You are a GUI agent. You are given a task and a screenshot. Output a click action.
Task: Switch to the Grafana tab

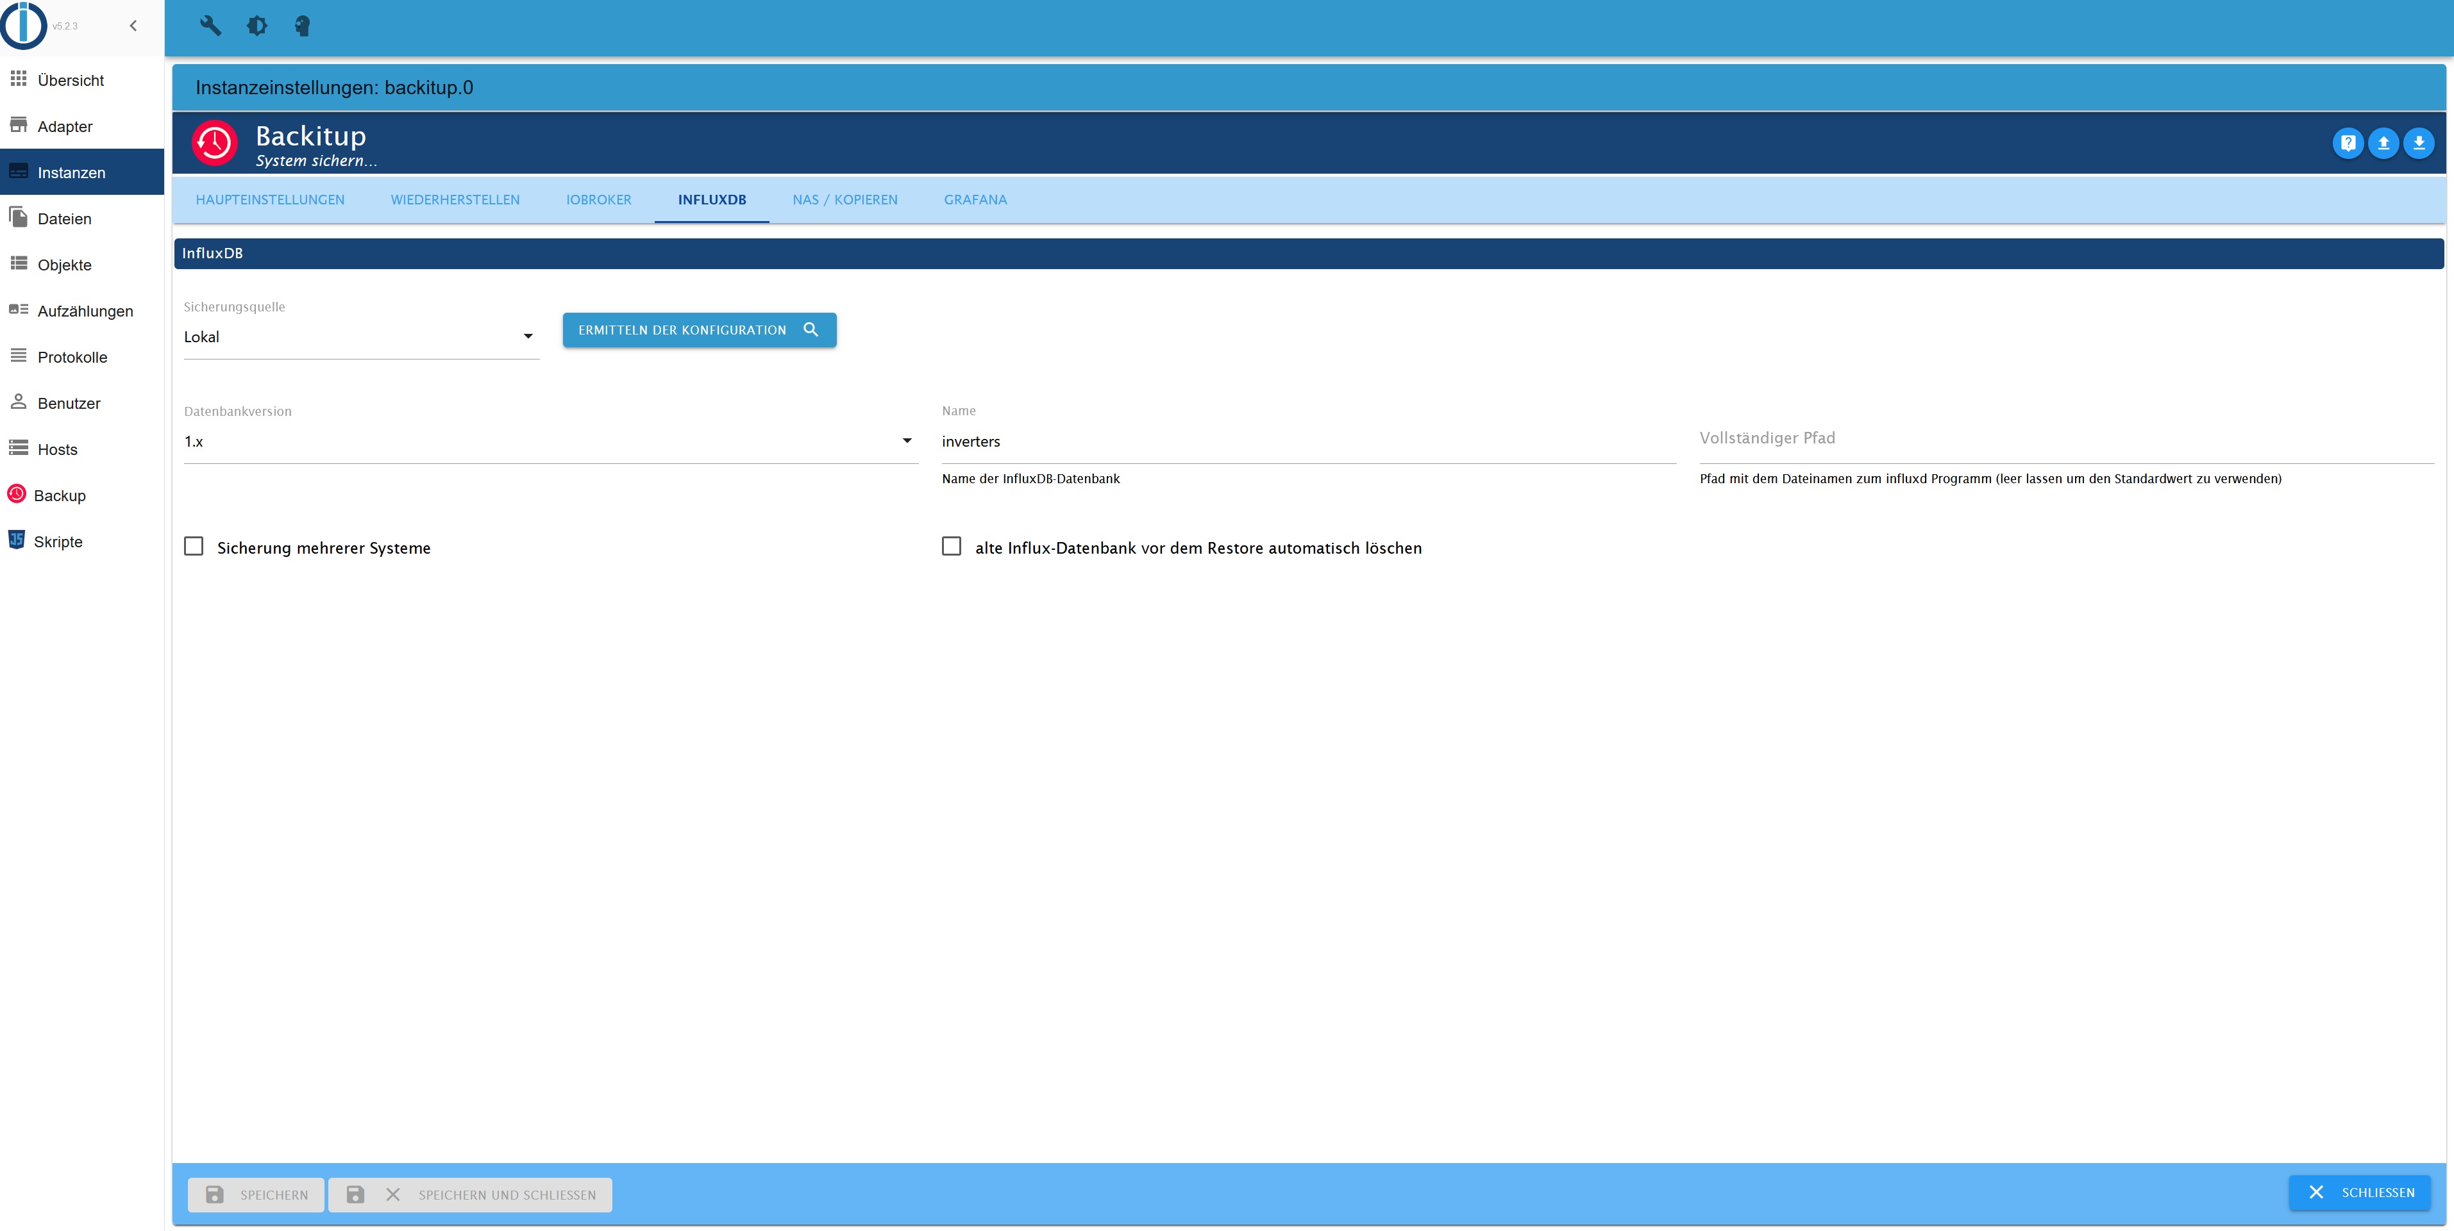click(x=975, y=200)
